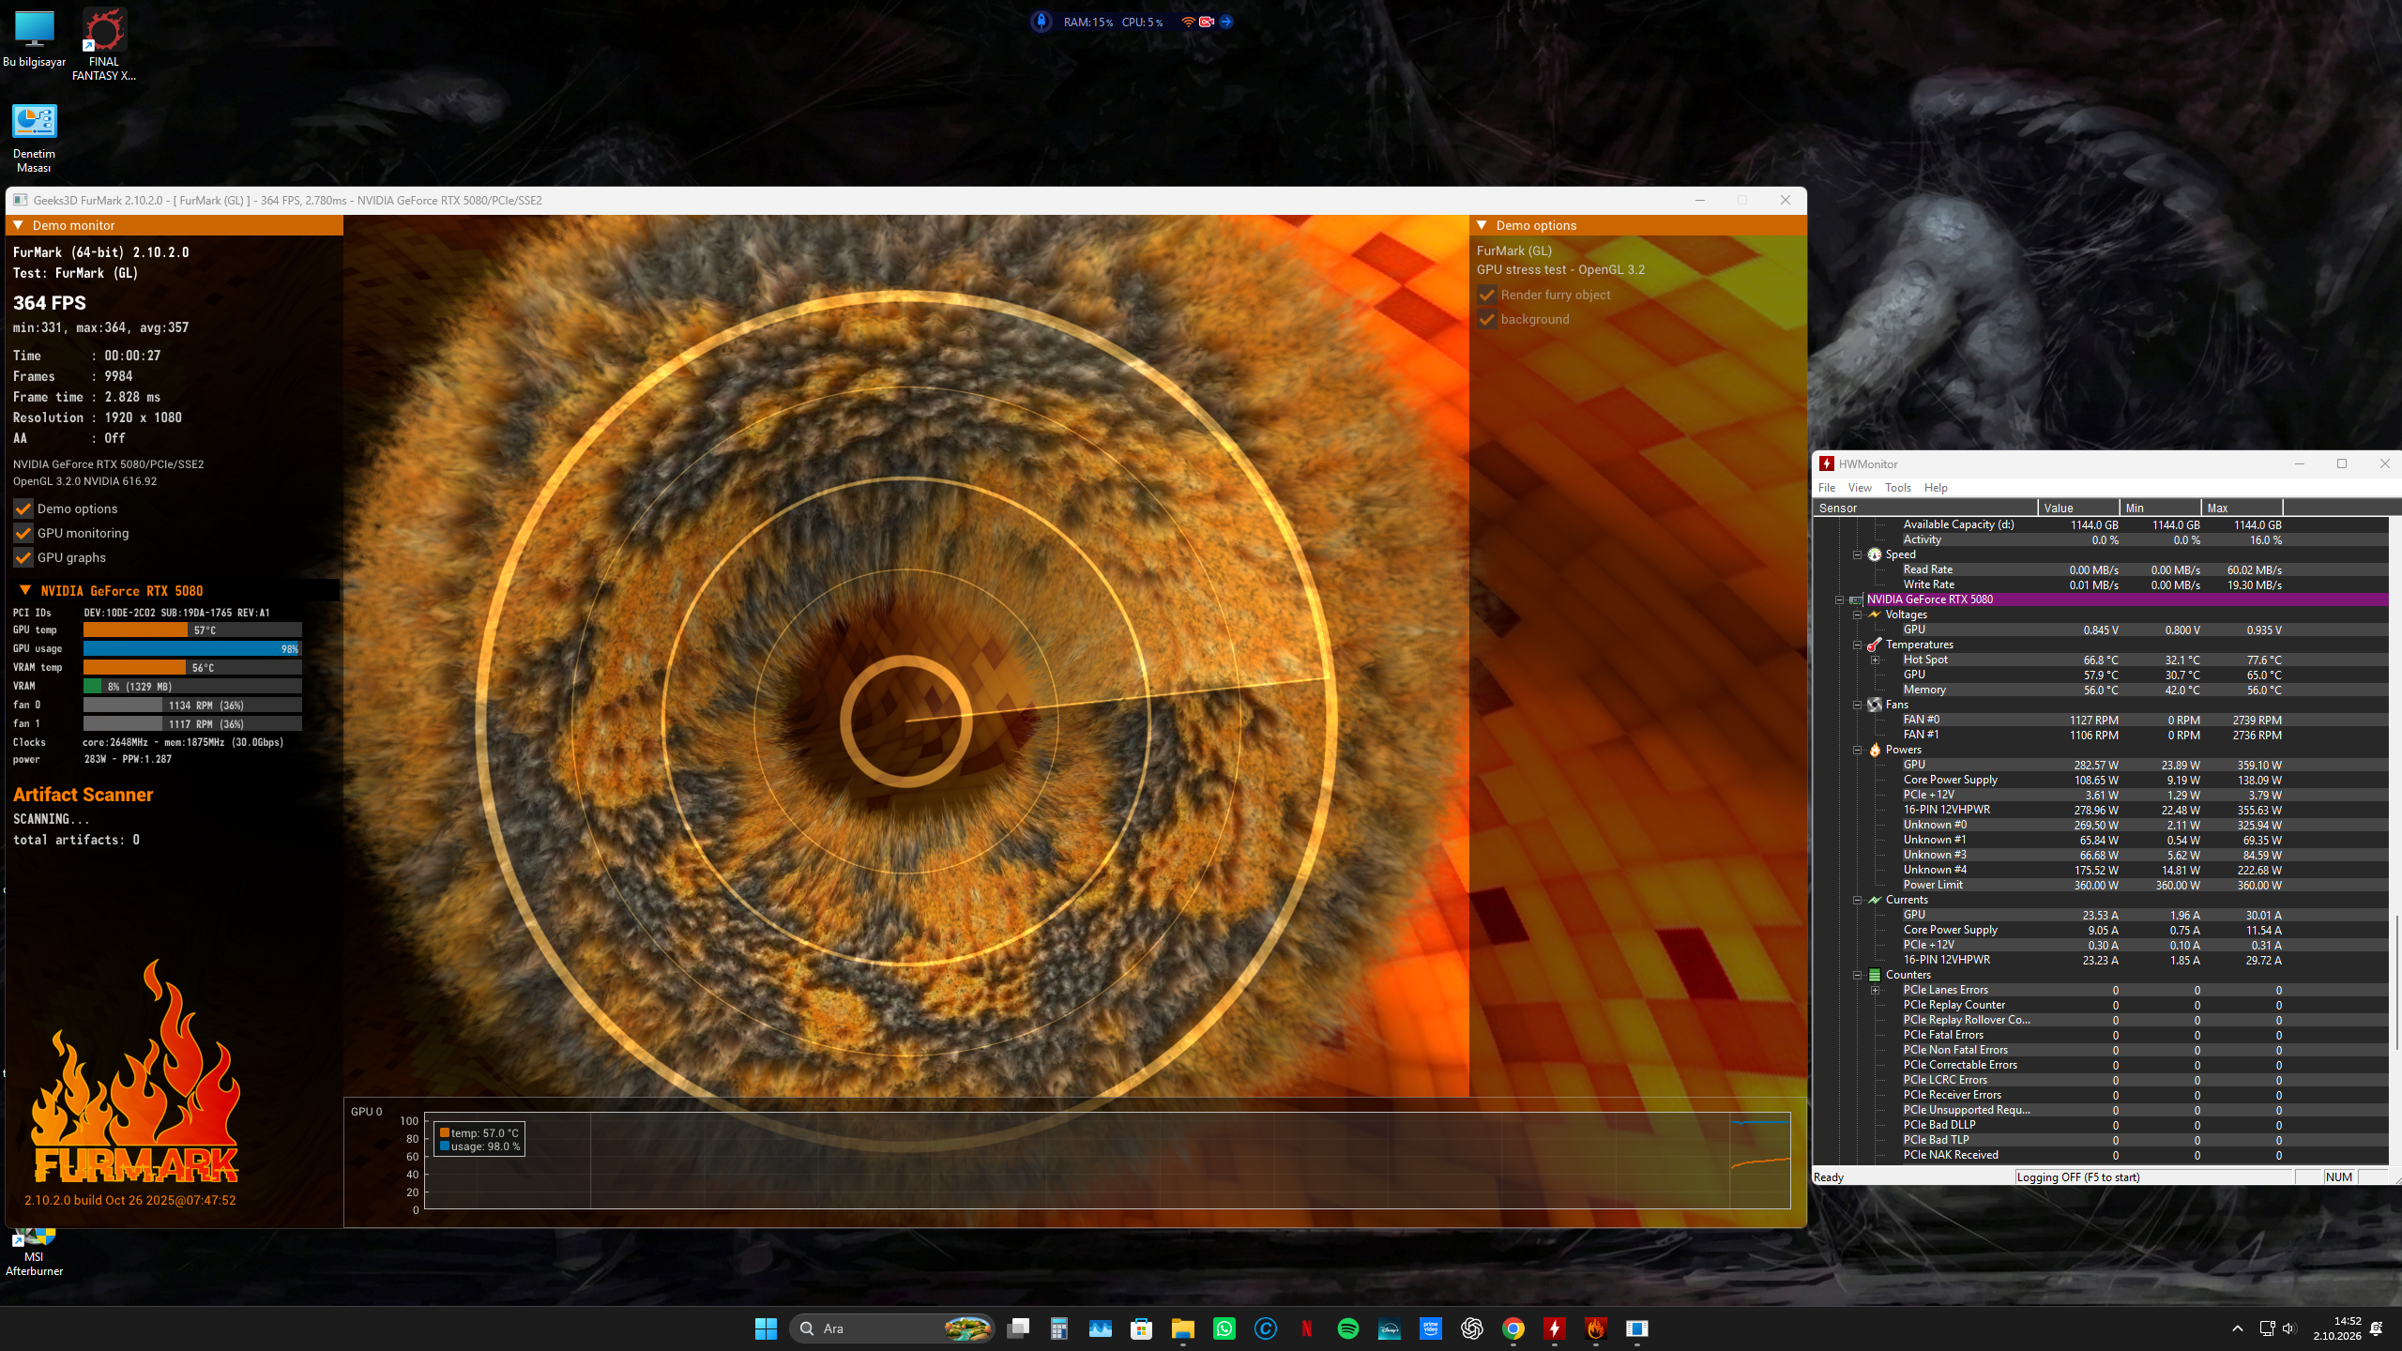Open Google Chrome from the taskbar
This screenshot has height=1351, width=2402.
point(1513,1328)
